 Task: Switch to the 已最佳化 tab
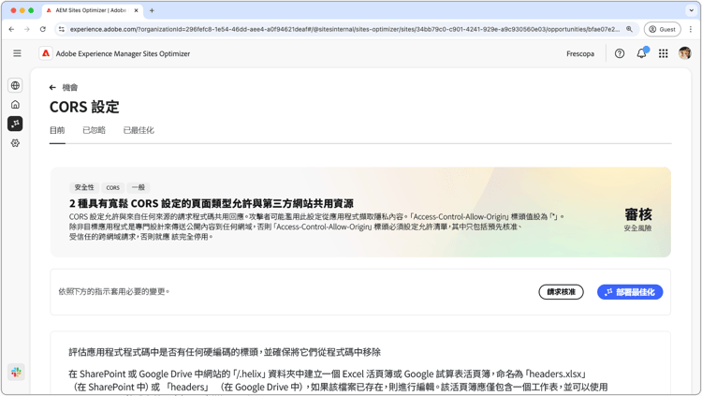(x=139, y=130)
